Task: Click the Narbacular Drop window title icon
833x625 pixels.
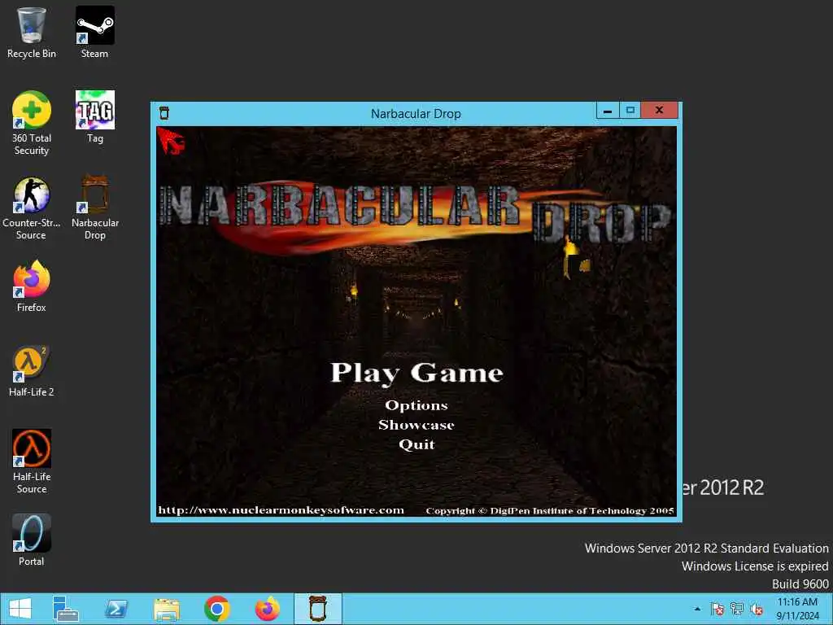Action: [x=164, y=112]
